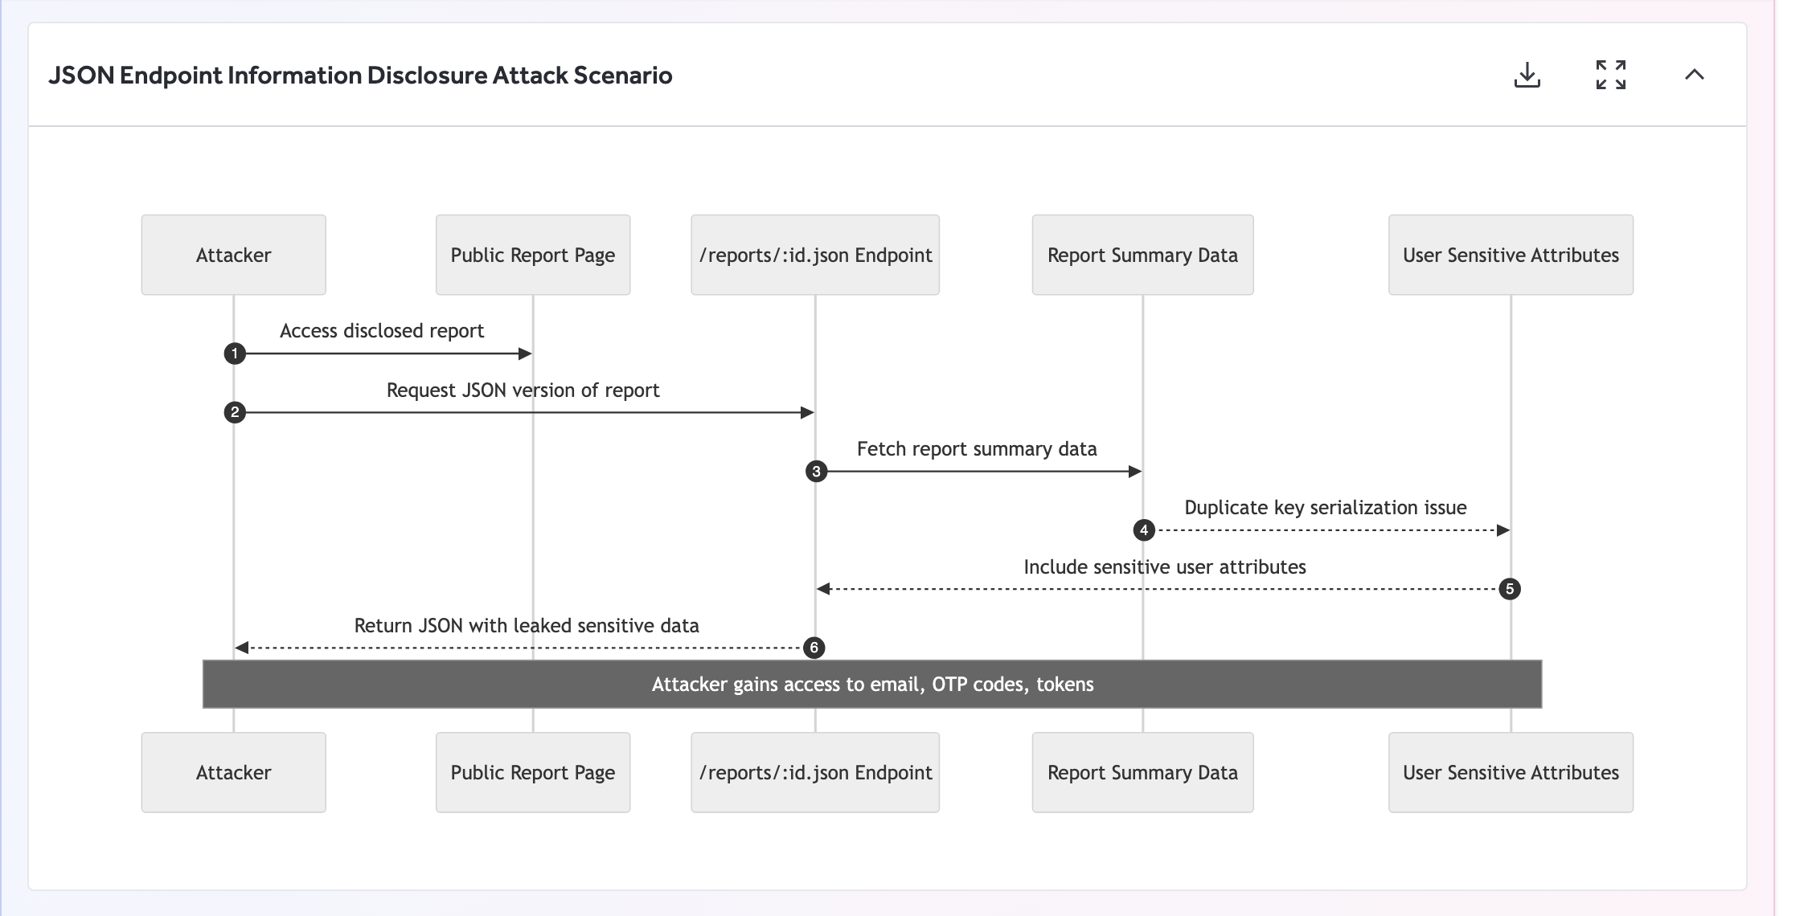Select the top Attacker actor box

[233, 255]
